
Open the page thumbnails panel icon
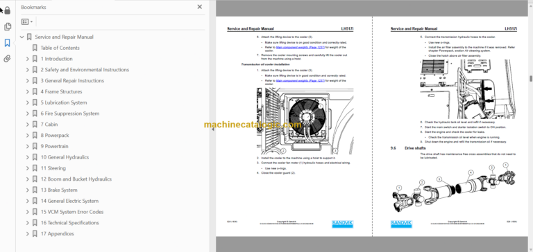pos(8,26)
